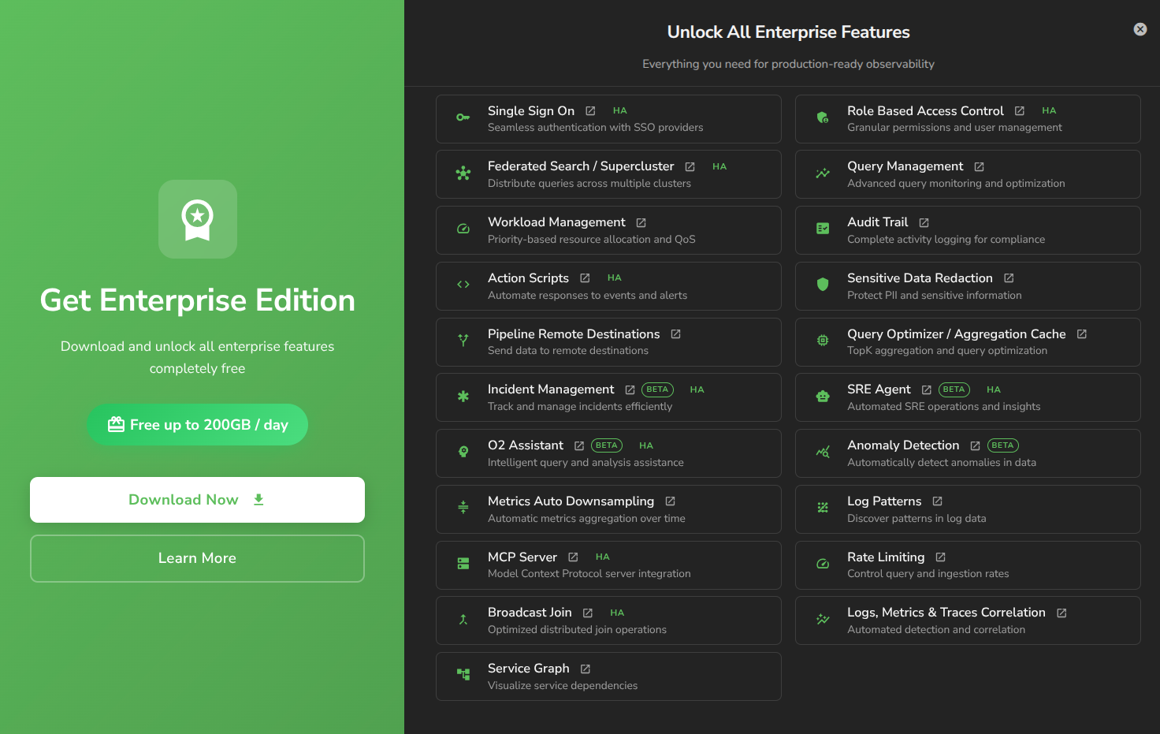The image size is (1160, 734).
Task: Open Action Scripts external link icon
Action: click(x=585, y=278)
